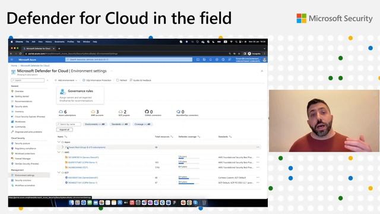Open the AWS CSPM Demo 1 account link
The height and width of the screenshot is (214, 380).
click(x=83, y=162)
